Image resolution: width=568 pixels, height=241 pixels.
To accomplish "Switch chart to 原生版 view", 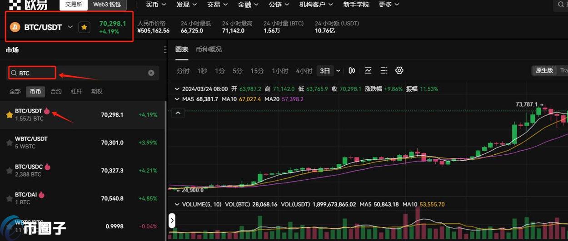I will coord(544,70).
